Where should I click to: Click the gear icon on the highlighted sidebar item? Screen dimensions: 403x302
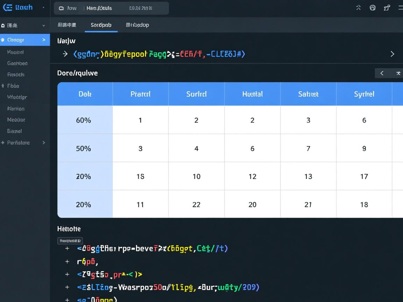[3, 40]
